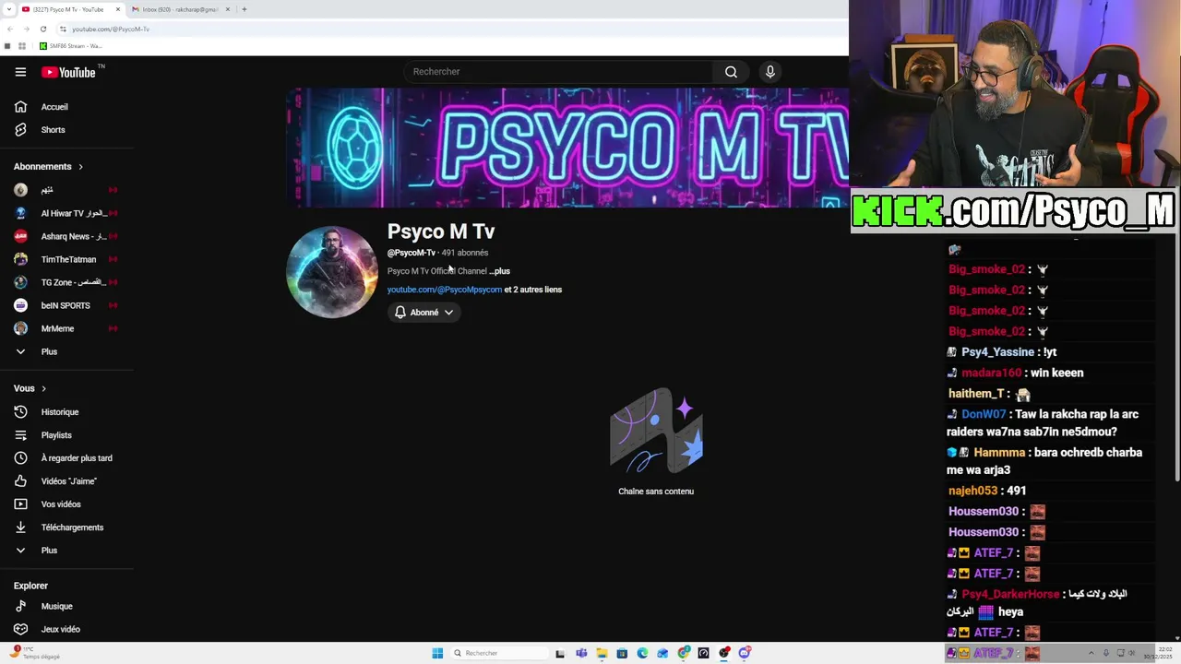This screenshot has height=664, width=1181.
Task: Open the Abonnements section header
Action: click(x=48, y=167)
